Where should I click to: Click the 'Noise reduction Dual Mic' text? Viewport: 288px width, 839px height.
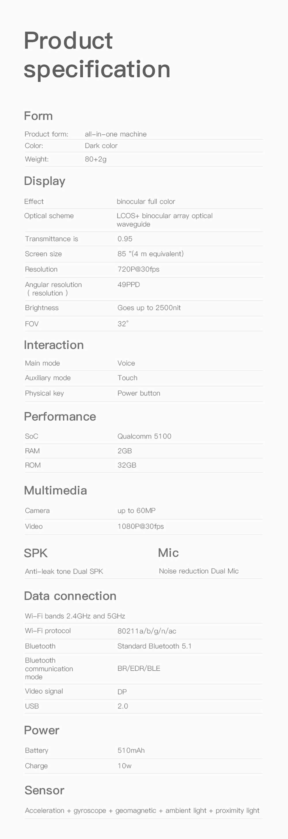pyautogui.click(x=199, y=571)
